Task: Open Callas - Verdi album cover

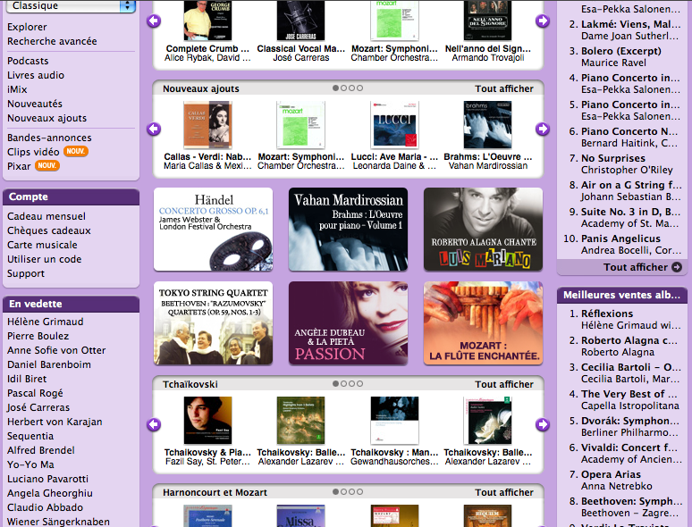Action: pos(207,125)
